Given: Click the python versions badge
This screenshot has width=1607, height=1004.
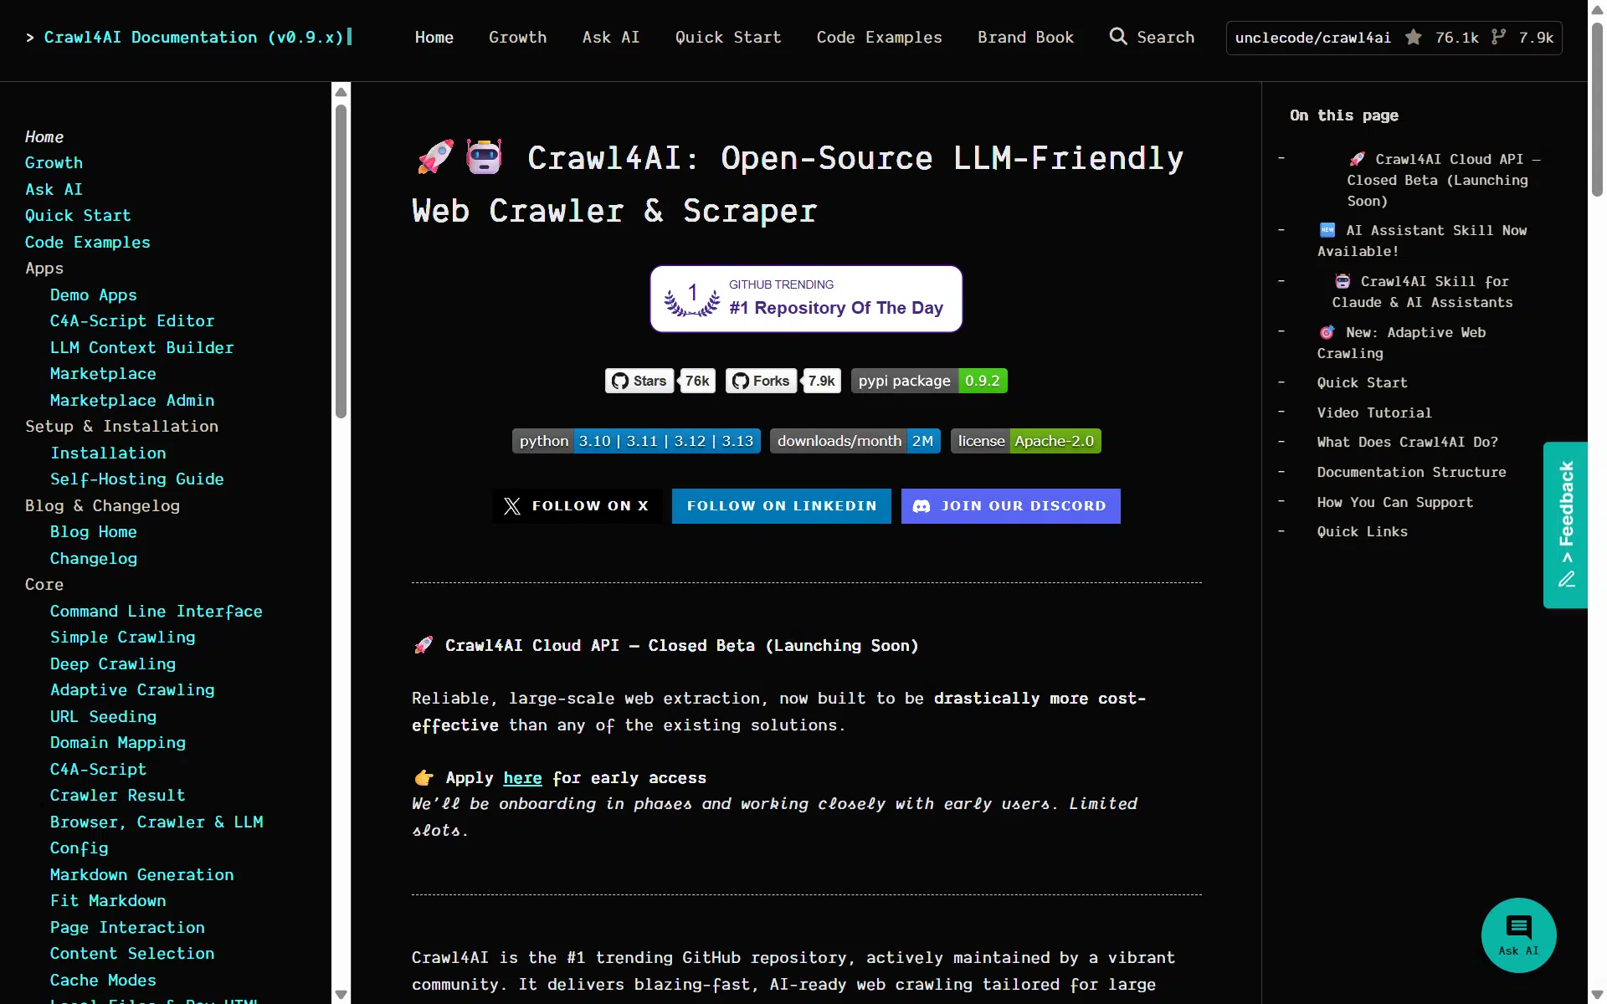Looking at the screenshot, I should tap(636, 441).
